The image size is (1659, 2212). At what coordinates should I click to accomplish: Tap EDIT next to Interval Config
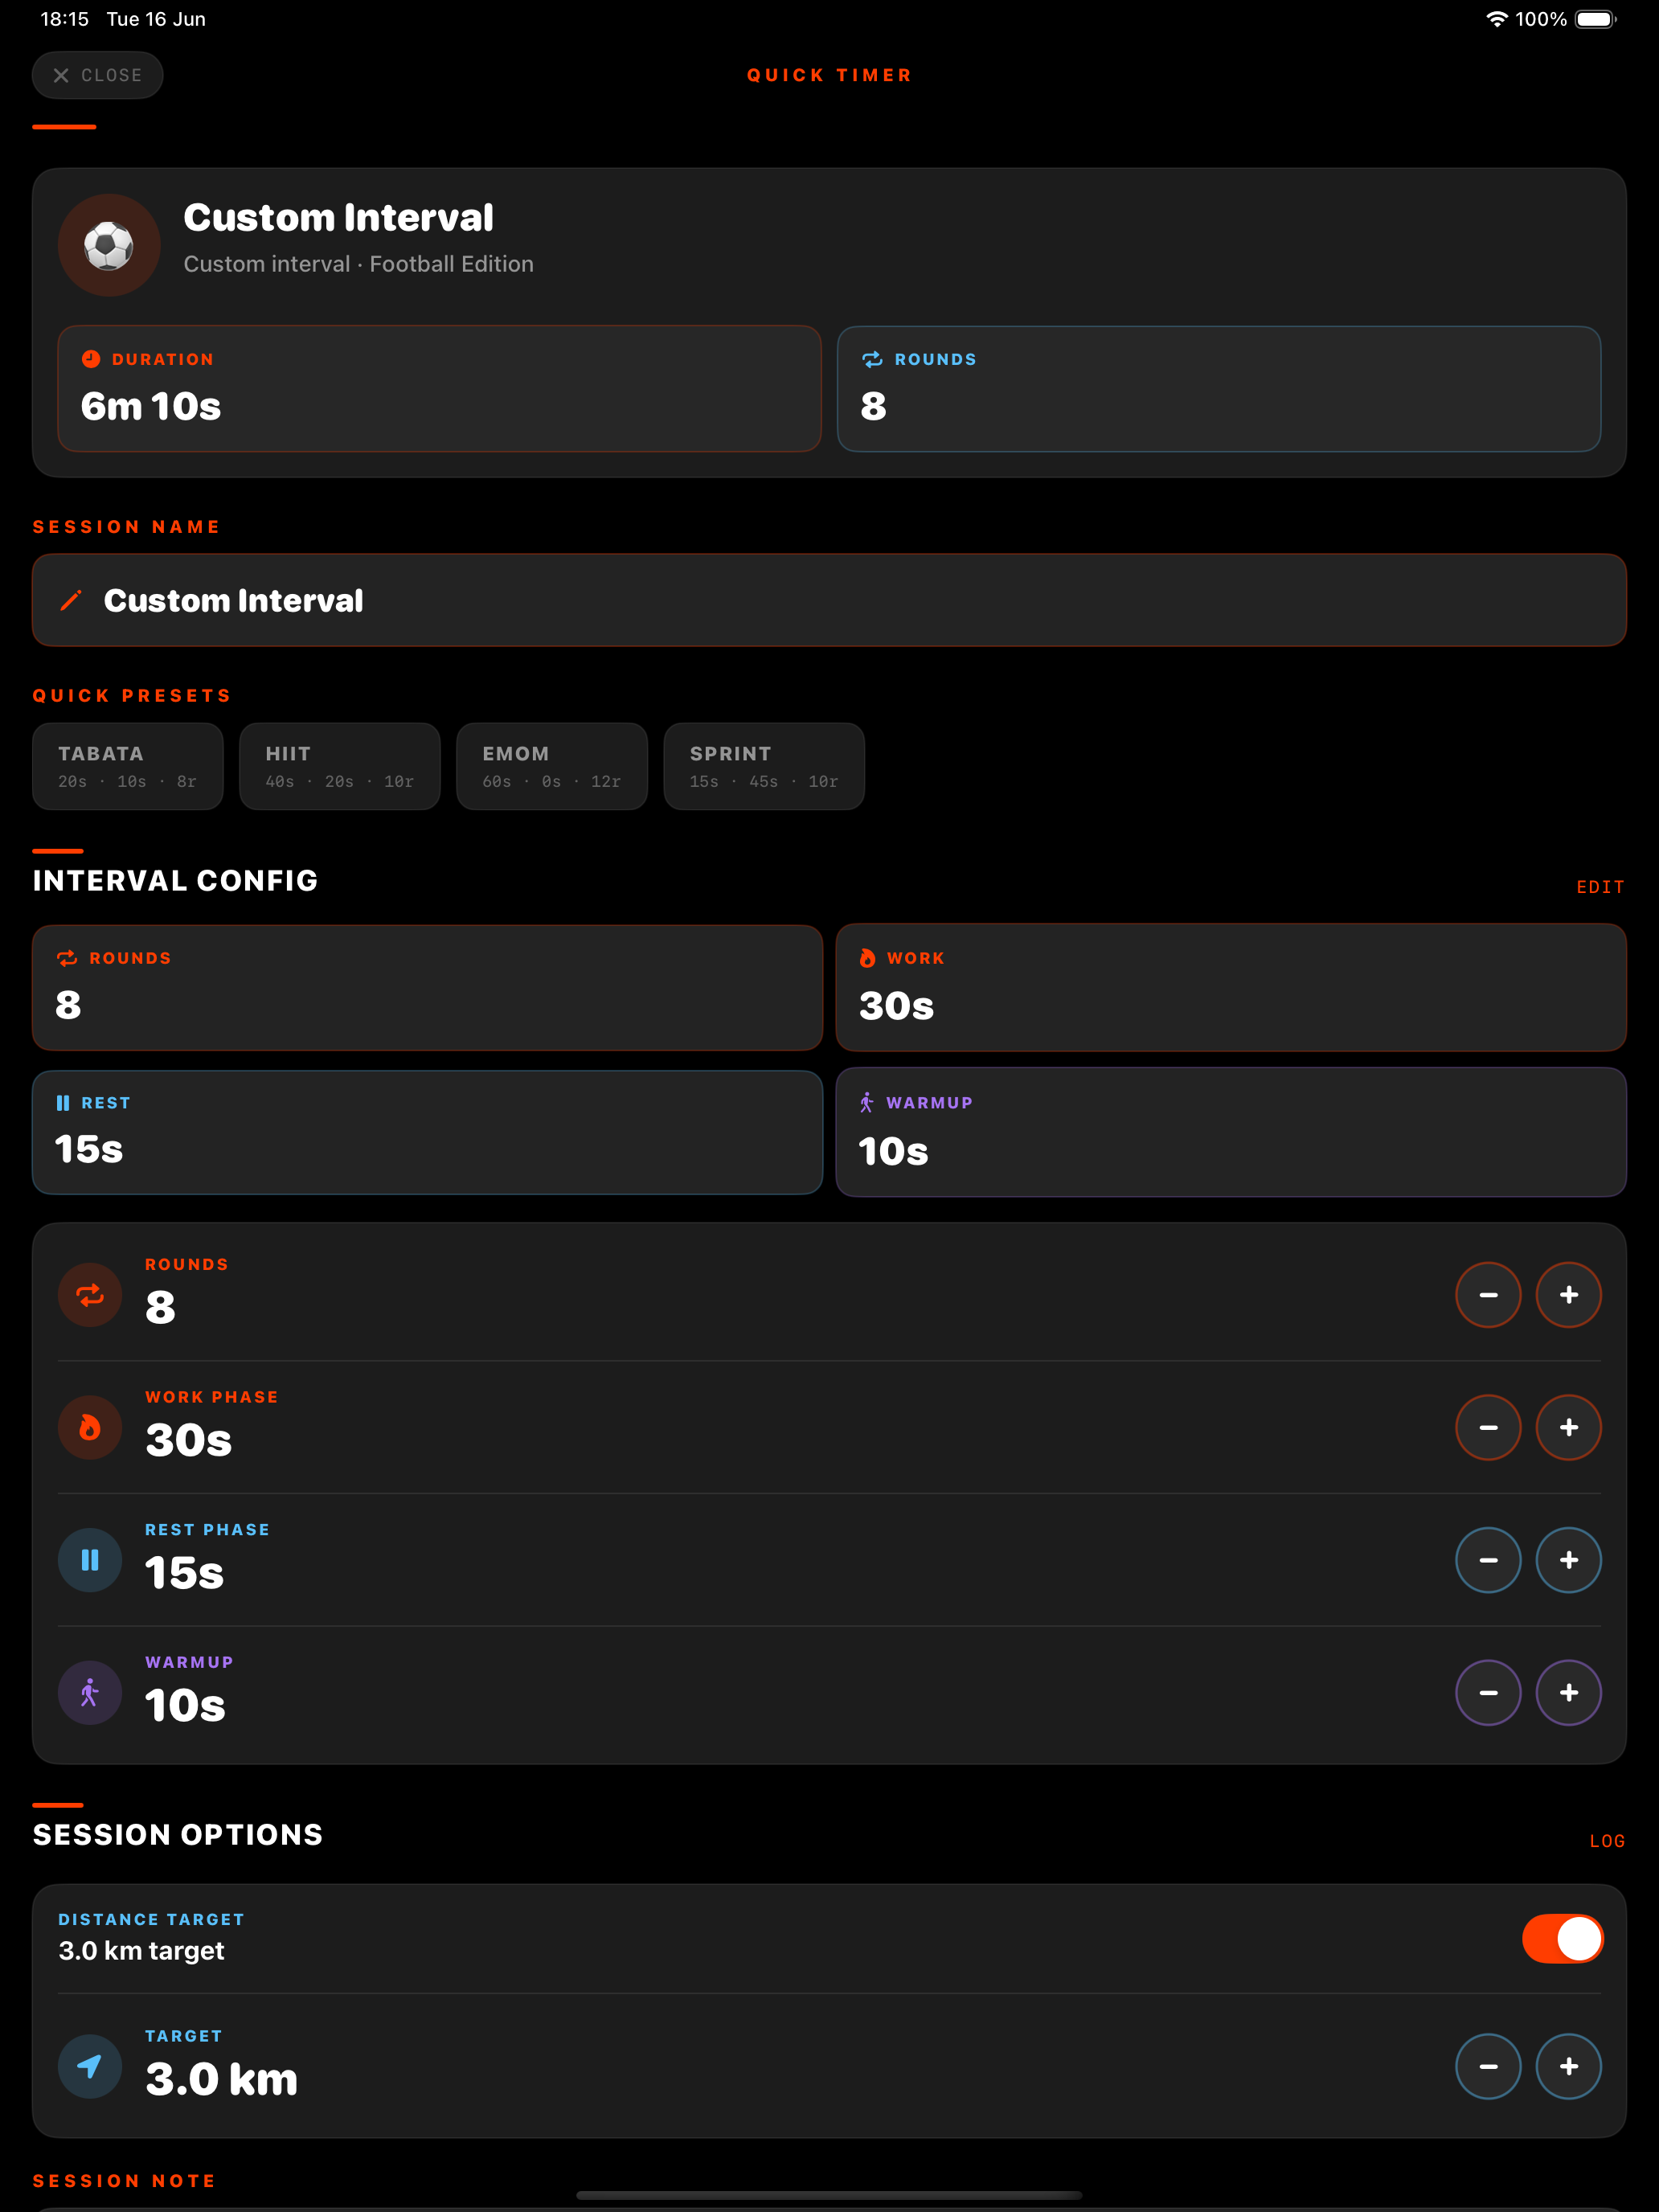pyautogui.click(x=1600, y=887)
